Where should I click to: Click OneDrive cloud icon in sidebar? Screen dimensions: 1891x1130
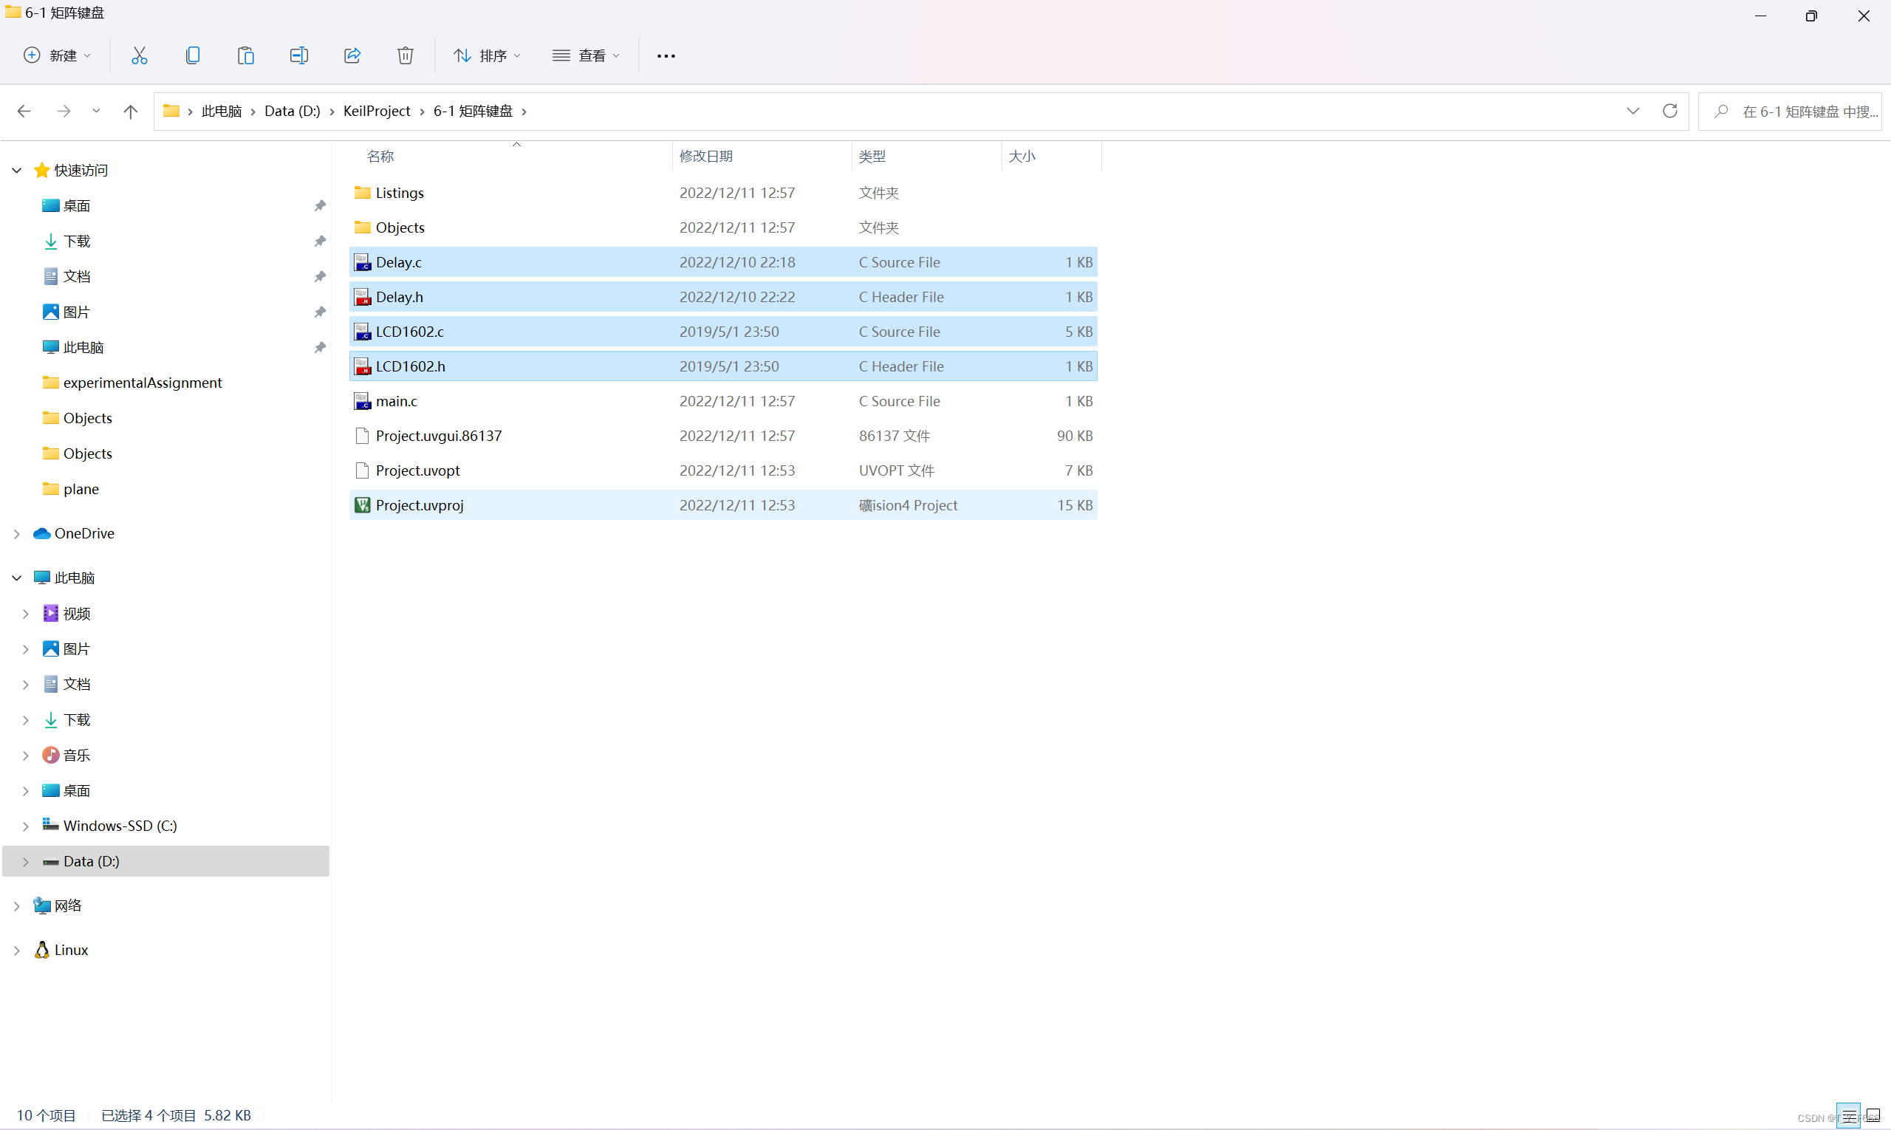pyautogui.click(x=42, y=533)
